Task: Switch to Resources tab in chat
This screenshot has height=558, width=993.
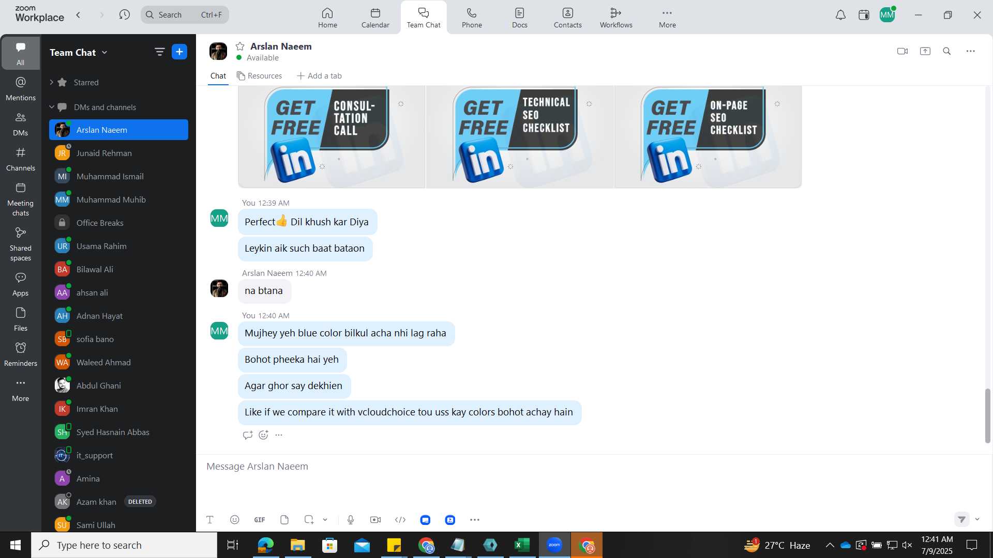Action: (x=260, y=76)
